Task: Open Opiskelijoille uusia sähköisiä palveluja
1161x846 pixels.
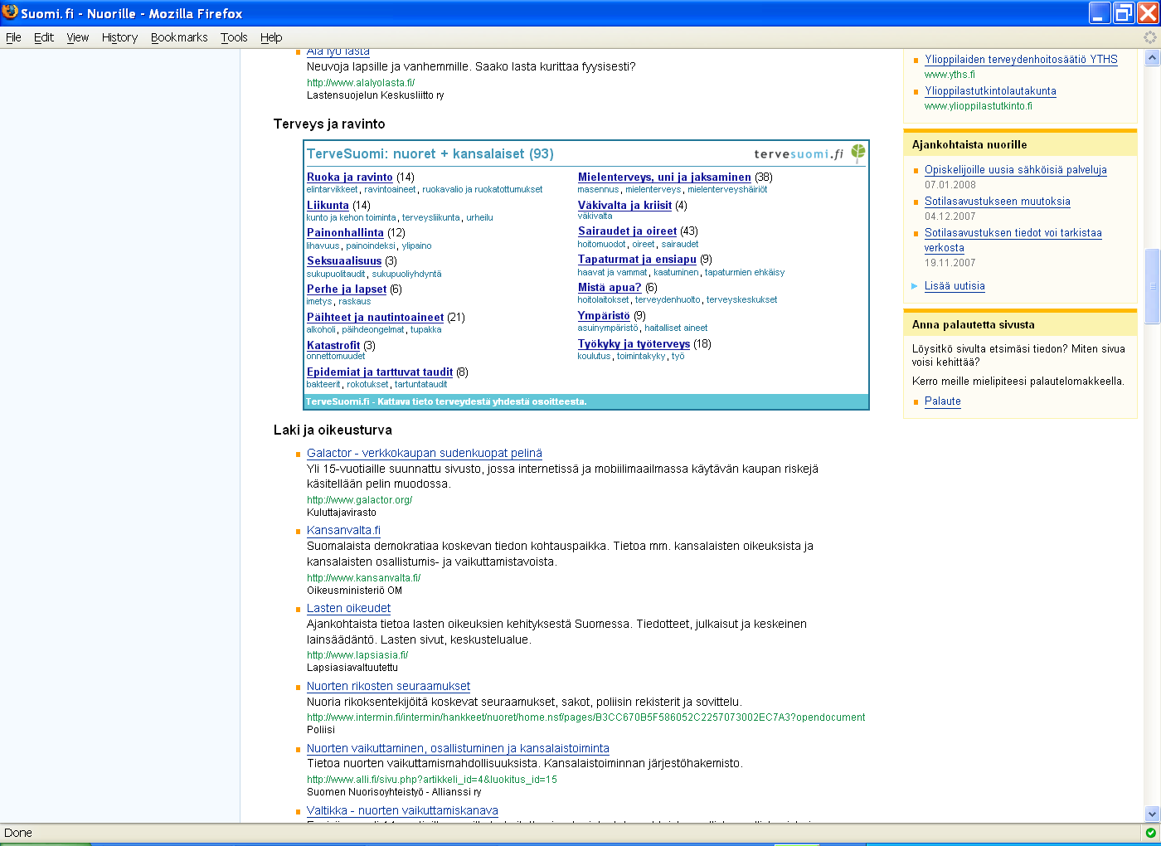Action: tap(1016, 169)
